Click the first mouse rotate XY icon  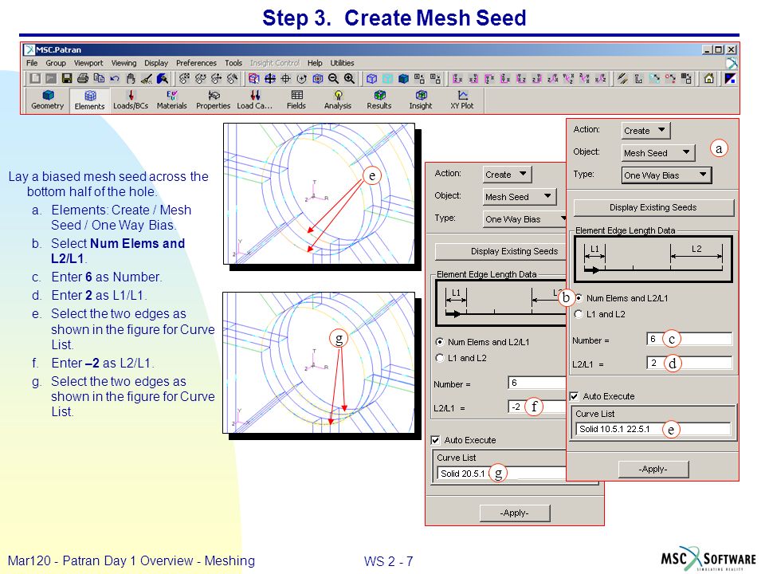pos(184,78)
